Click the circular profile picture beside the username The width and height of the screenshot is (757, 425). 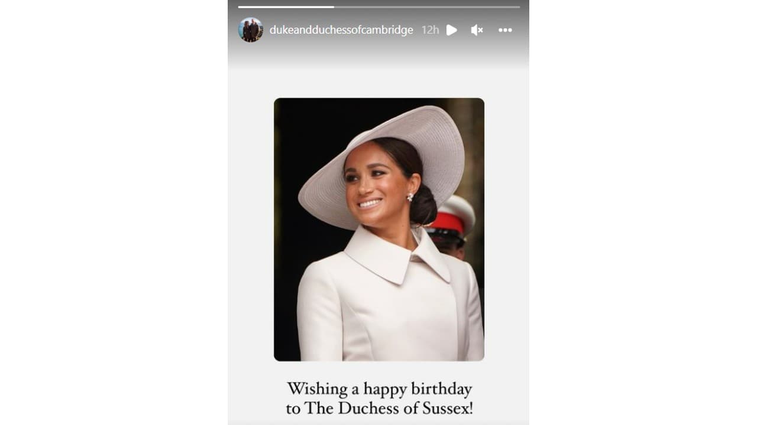[x=251, y=30]
